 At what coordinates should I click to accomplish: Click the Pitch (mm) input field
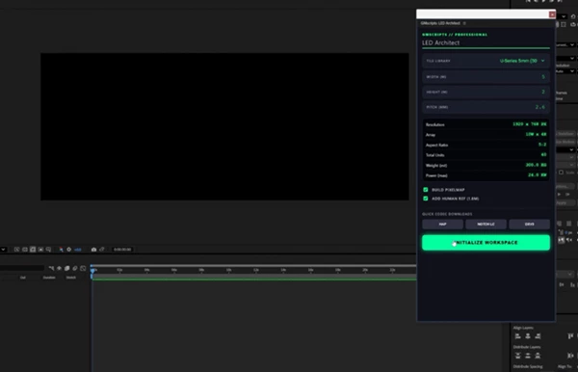[486, 107]
